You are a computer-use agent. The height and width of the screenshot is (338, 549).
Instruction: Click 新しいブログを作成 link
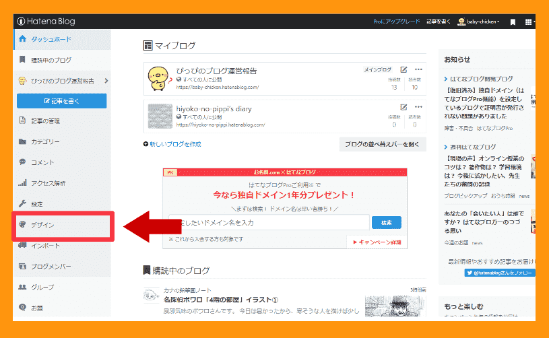[x=172, y=144]
